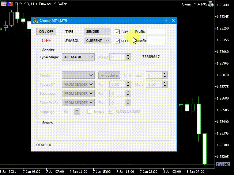Decrease the Mult value with down arrow
The height and width of the screenshot is (175, 234).
(x=165, y=86)
